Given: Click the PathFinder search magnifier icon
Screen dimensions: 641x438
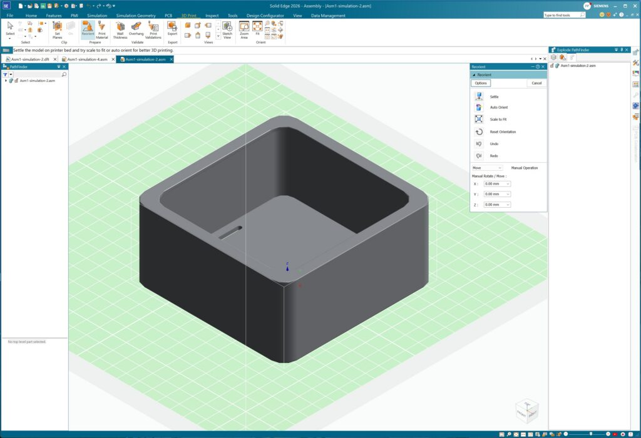Looking at the screenshot, I should click(x=64, y=74).
